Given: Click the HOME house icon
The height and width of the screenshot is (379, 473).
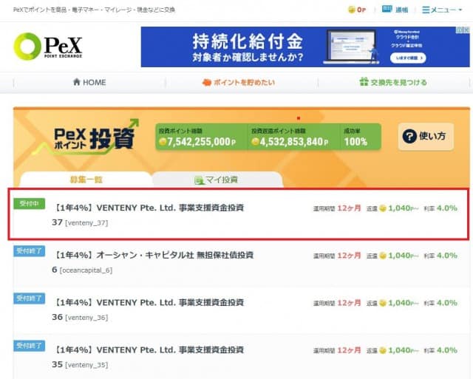Looking at the screenshot, I should point(77,82).
